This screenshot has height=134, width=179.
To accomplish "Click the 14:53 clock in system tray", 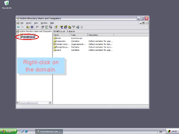I will (174, 131).
